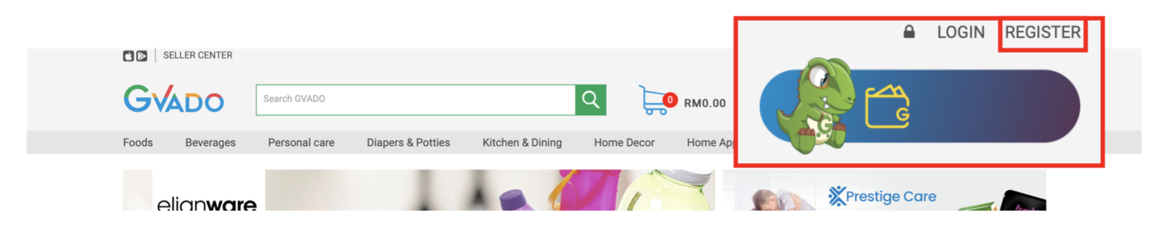Viewport: 1158px width, 251px height.
Task: Open the Foods category
Action: click(138, 143)
